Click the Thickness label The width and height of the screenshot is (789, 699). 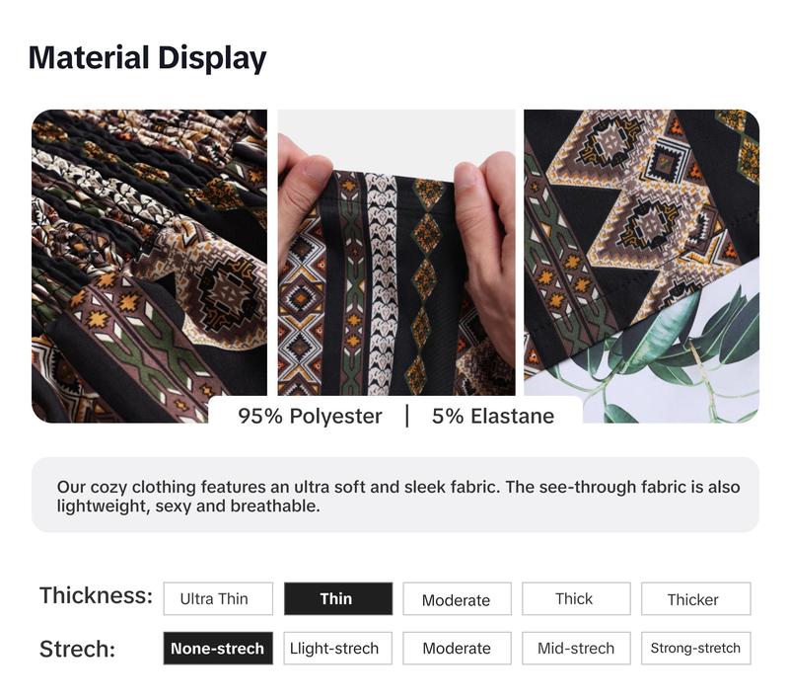point(96,595)
